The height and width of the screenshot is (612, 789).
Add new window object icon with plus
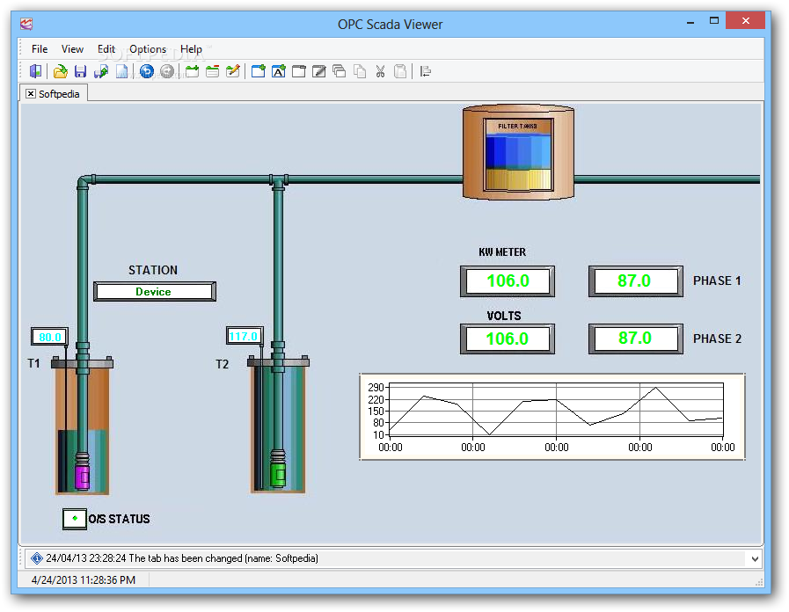coord(258,71)
